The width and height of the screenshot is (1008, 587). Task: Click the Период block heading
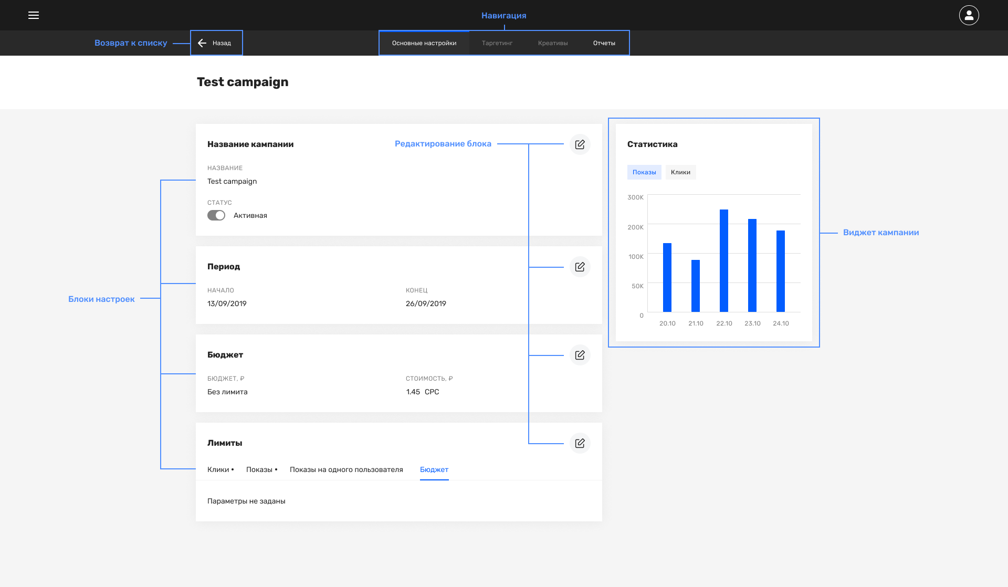224,267
